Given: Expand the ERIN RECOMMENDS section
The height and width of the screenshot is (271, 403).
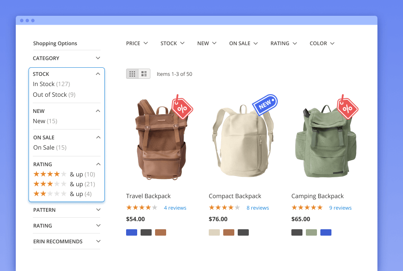Looking at the screenshot, I should (x=66, y=242).
